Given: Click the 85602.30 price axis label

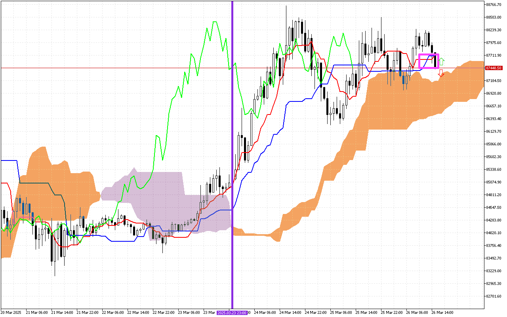Looking at the screenshot, I should tap(494, 157).
